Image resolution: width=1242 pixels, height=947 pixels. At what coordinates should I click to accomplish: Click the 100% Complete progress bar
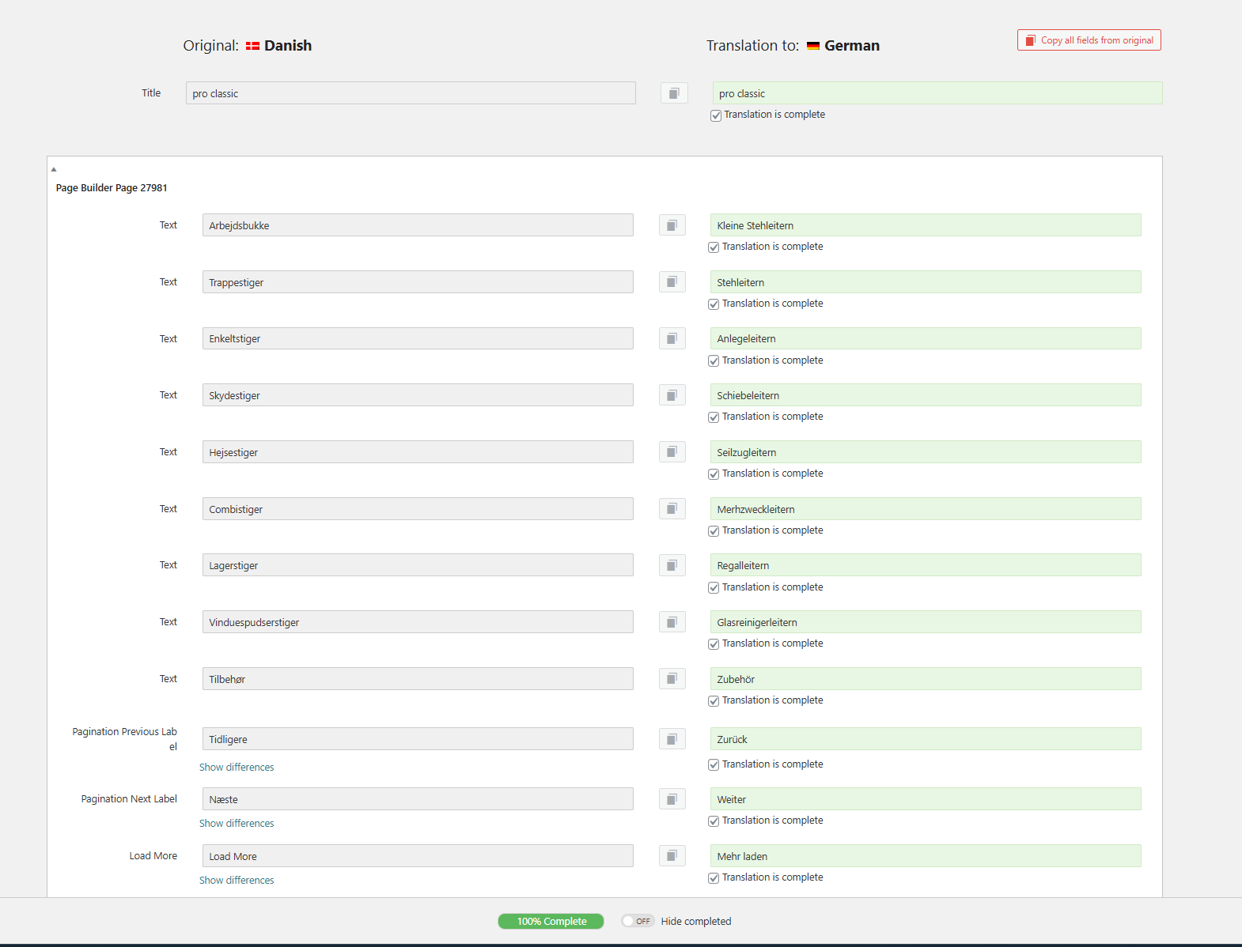(551, 921)
